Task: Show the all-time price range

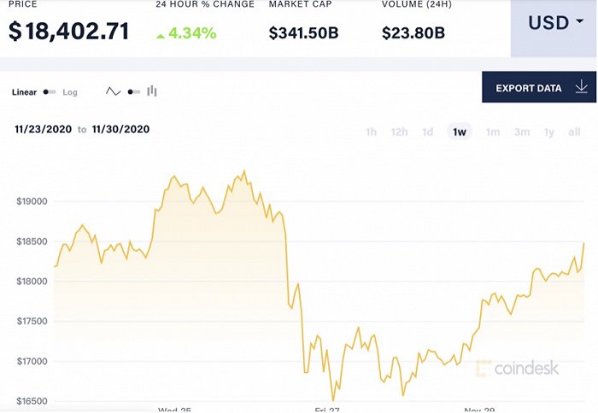Action: point(574,131)
